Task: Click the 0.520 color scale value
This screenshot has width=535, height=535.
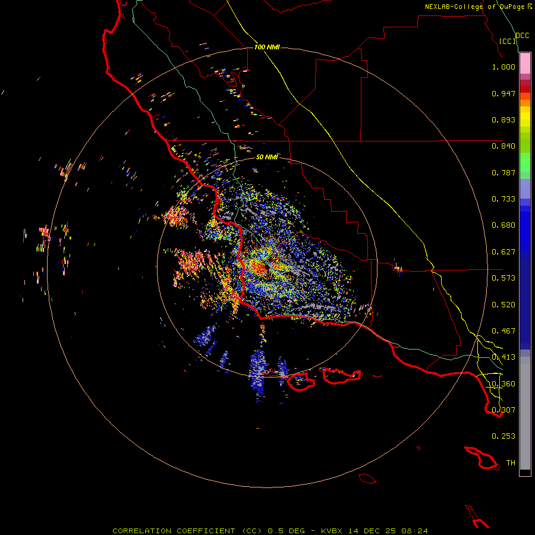Action: tap(503, 305)
